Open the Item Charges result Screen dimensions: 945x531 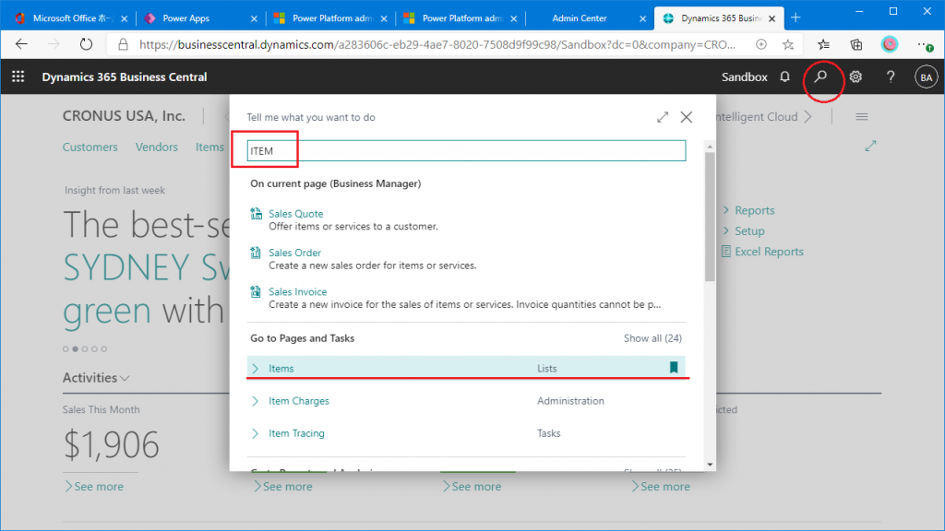pyautogui.click(x=299, y=401)
